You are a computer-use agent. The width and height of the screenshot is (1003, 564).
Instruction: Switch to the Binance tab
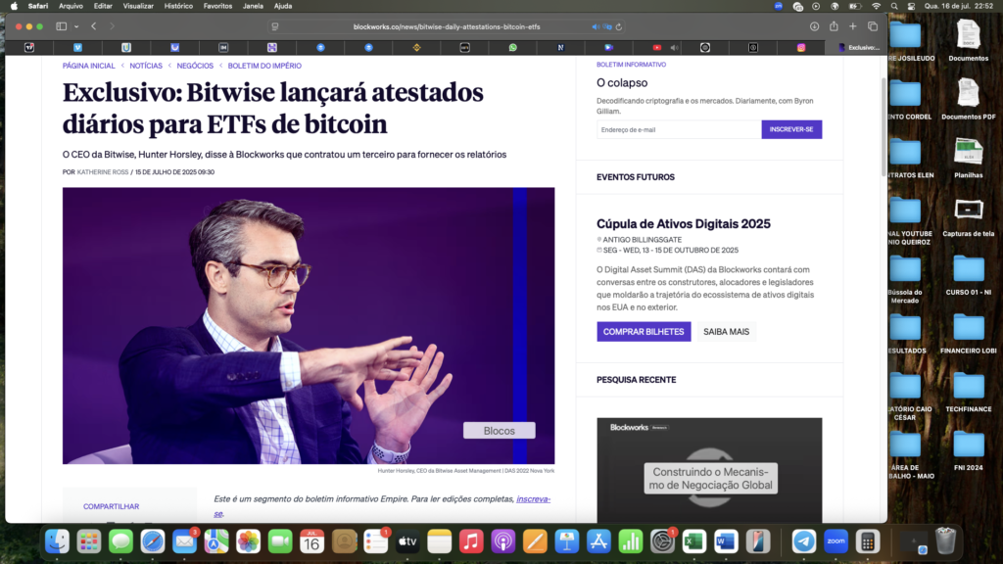click(416, 47)
